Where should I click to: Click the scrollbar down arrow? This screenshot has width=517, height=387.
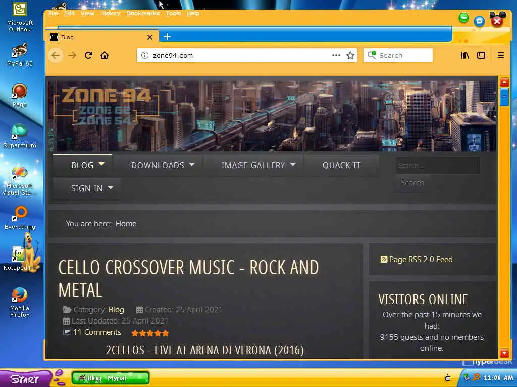pos(504,353)
